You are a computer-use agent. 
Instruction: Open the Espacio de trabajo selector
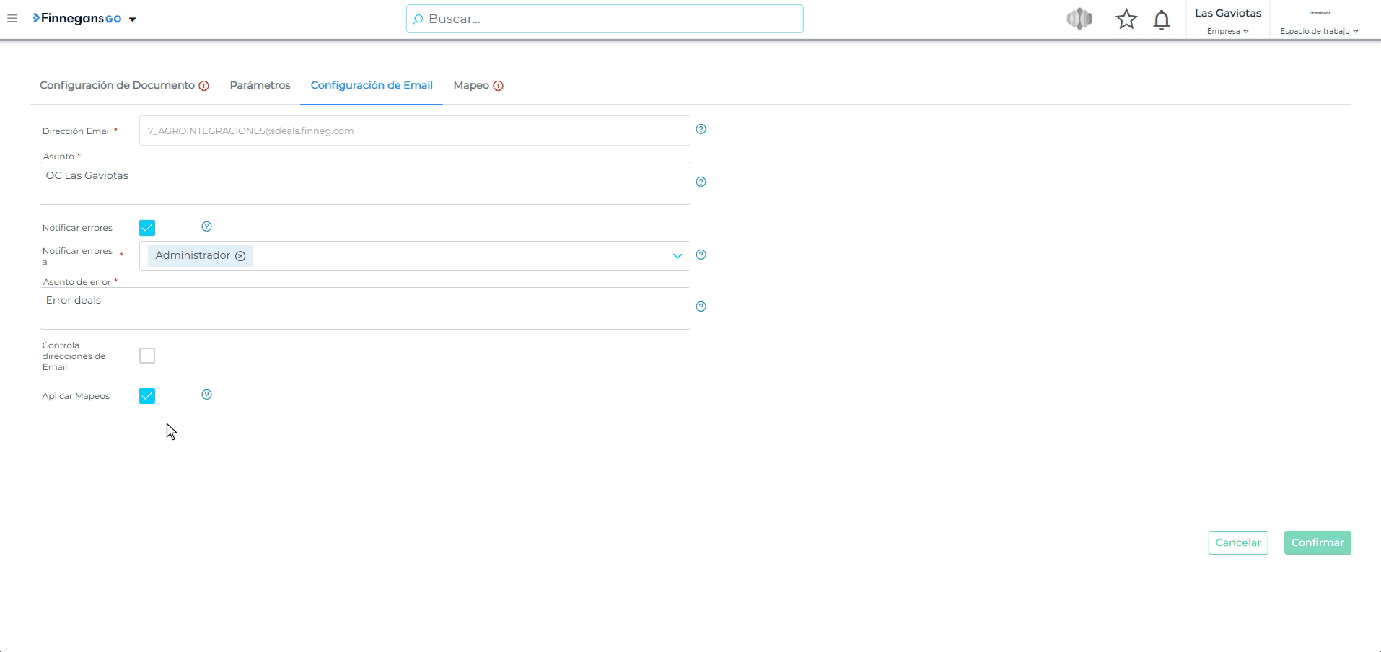click(x=1320, y=31)
